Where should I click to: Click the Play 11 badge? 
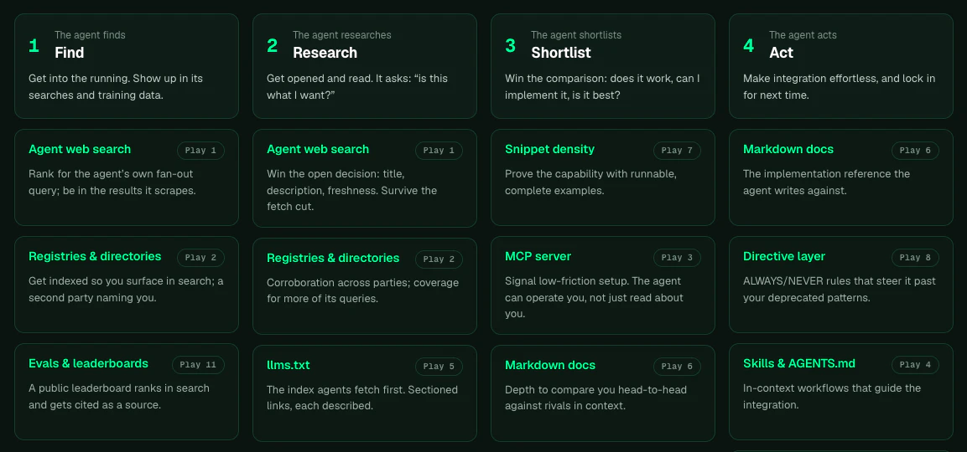click(x=198, y=365)
